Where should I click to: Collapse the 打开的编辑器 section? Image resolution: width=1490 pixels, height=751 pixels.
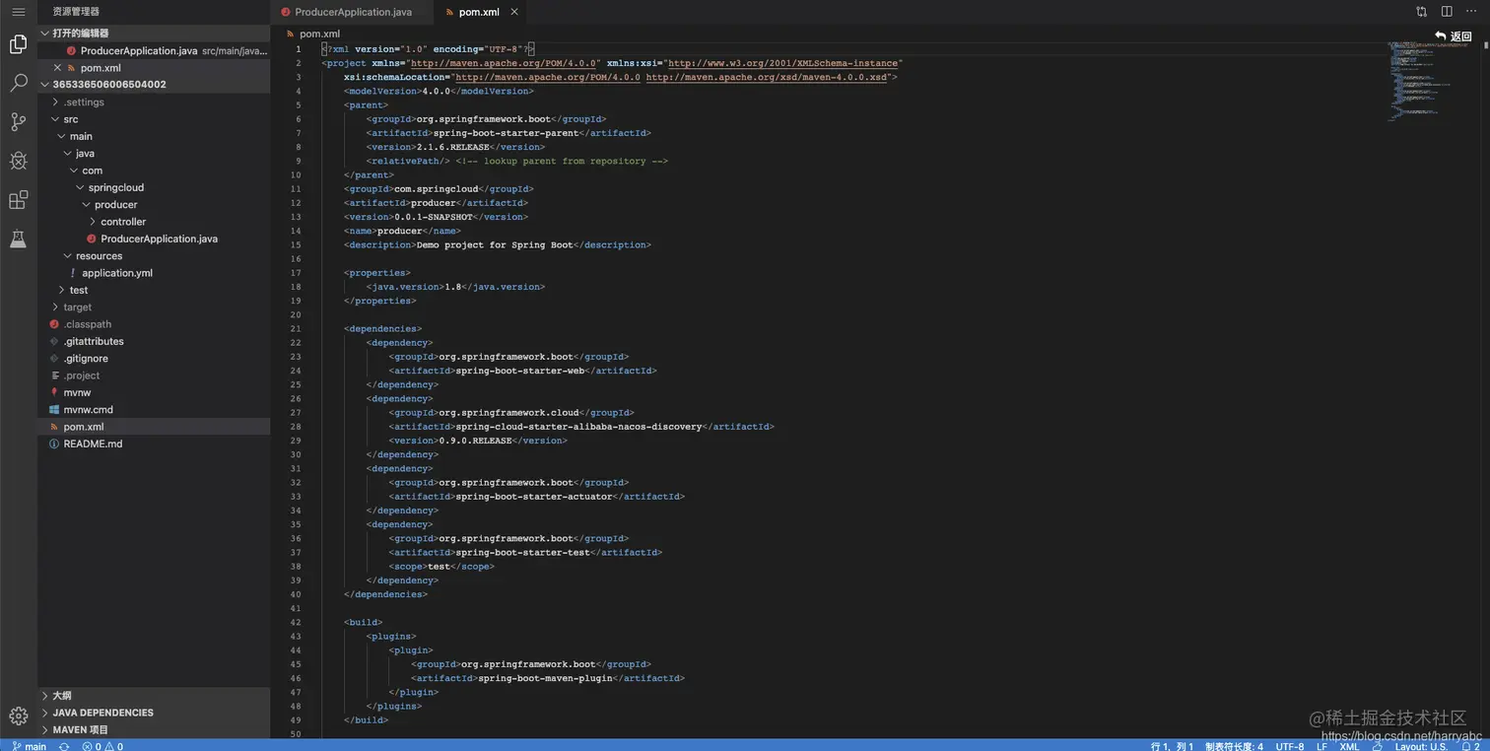(154, 33)
